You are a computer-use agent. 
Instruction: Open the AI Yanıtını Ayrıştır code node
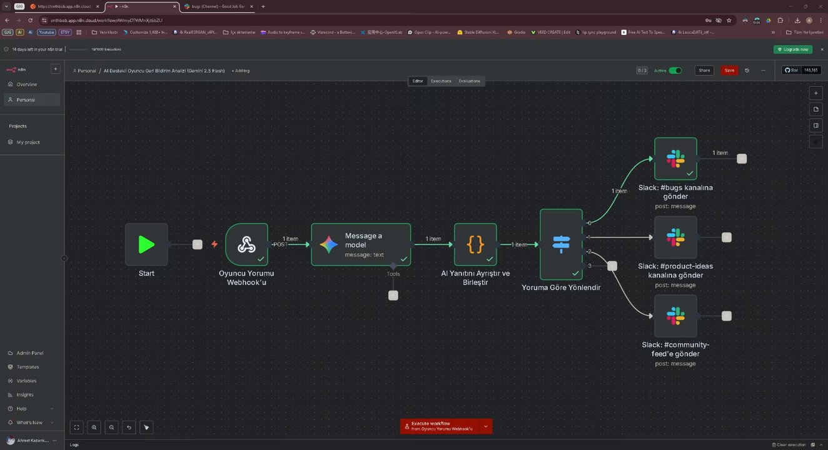[475, 244]
